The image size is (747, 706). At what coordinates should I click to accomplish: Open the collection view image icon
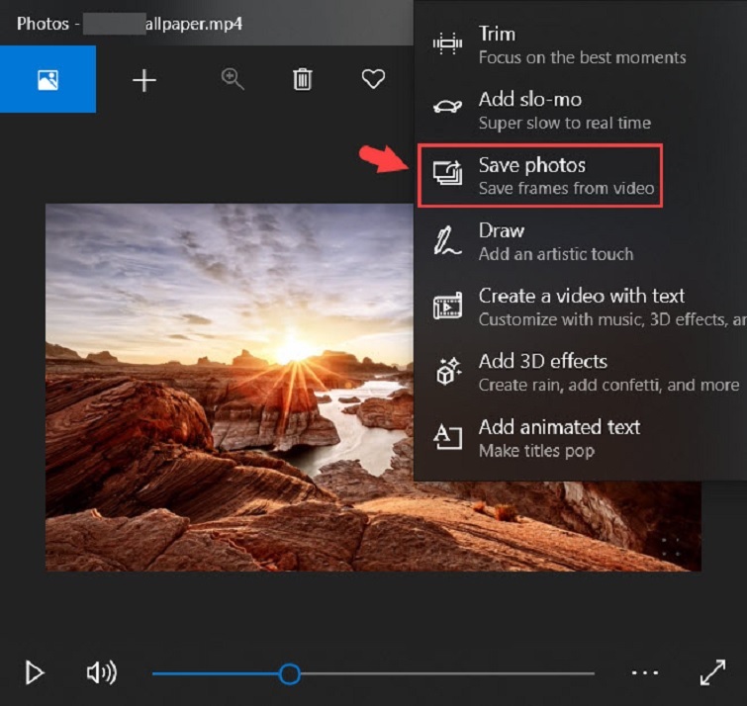[47, 80]
